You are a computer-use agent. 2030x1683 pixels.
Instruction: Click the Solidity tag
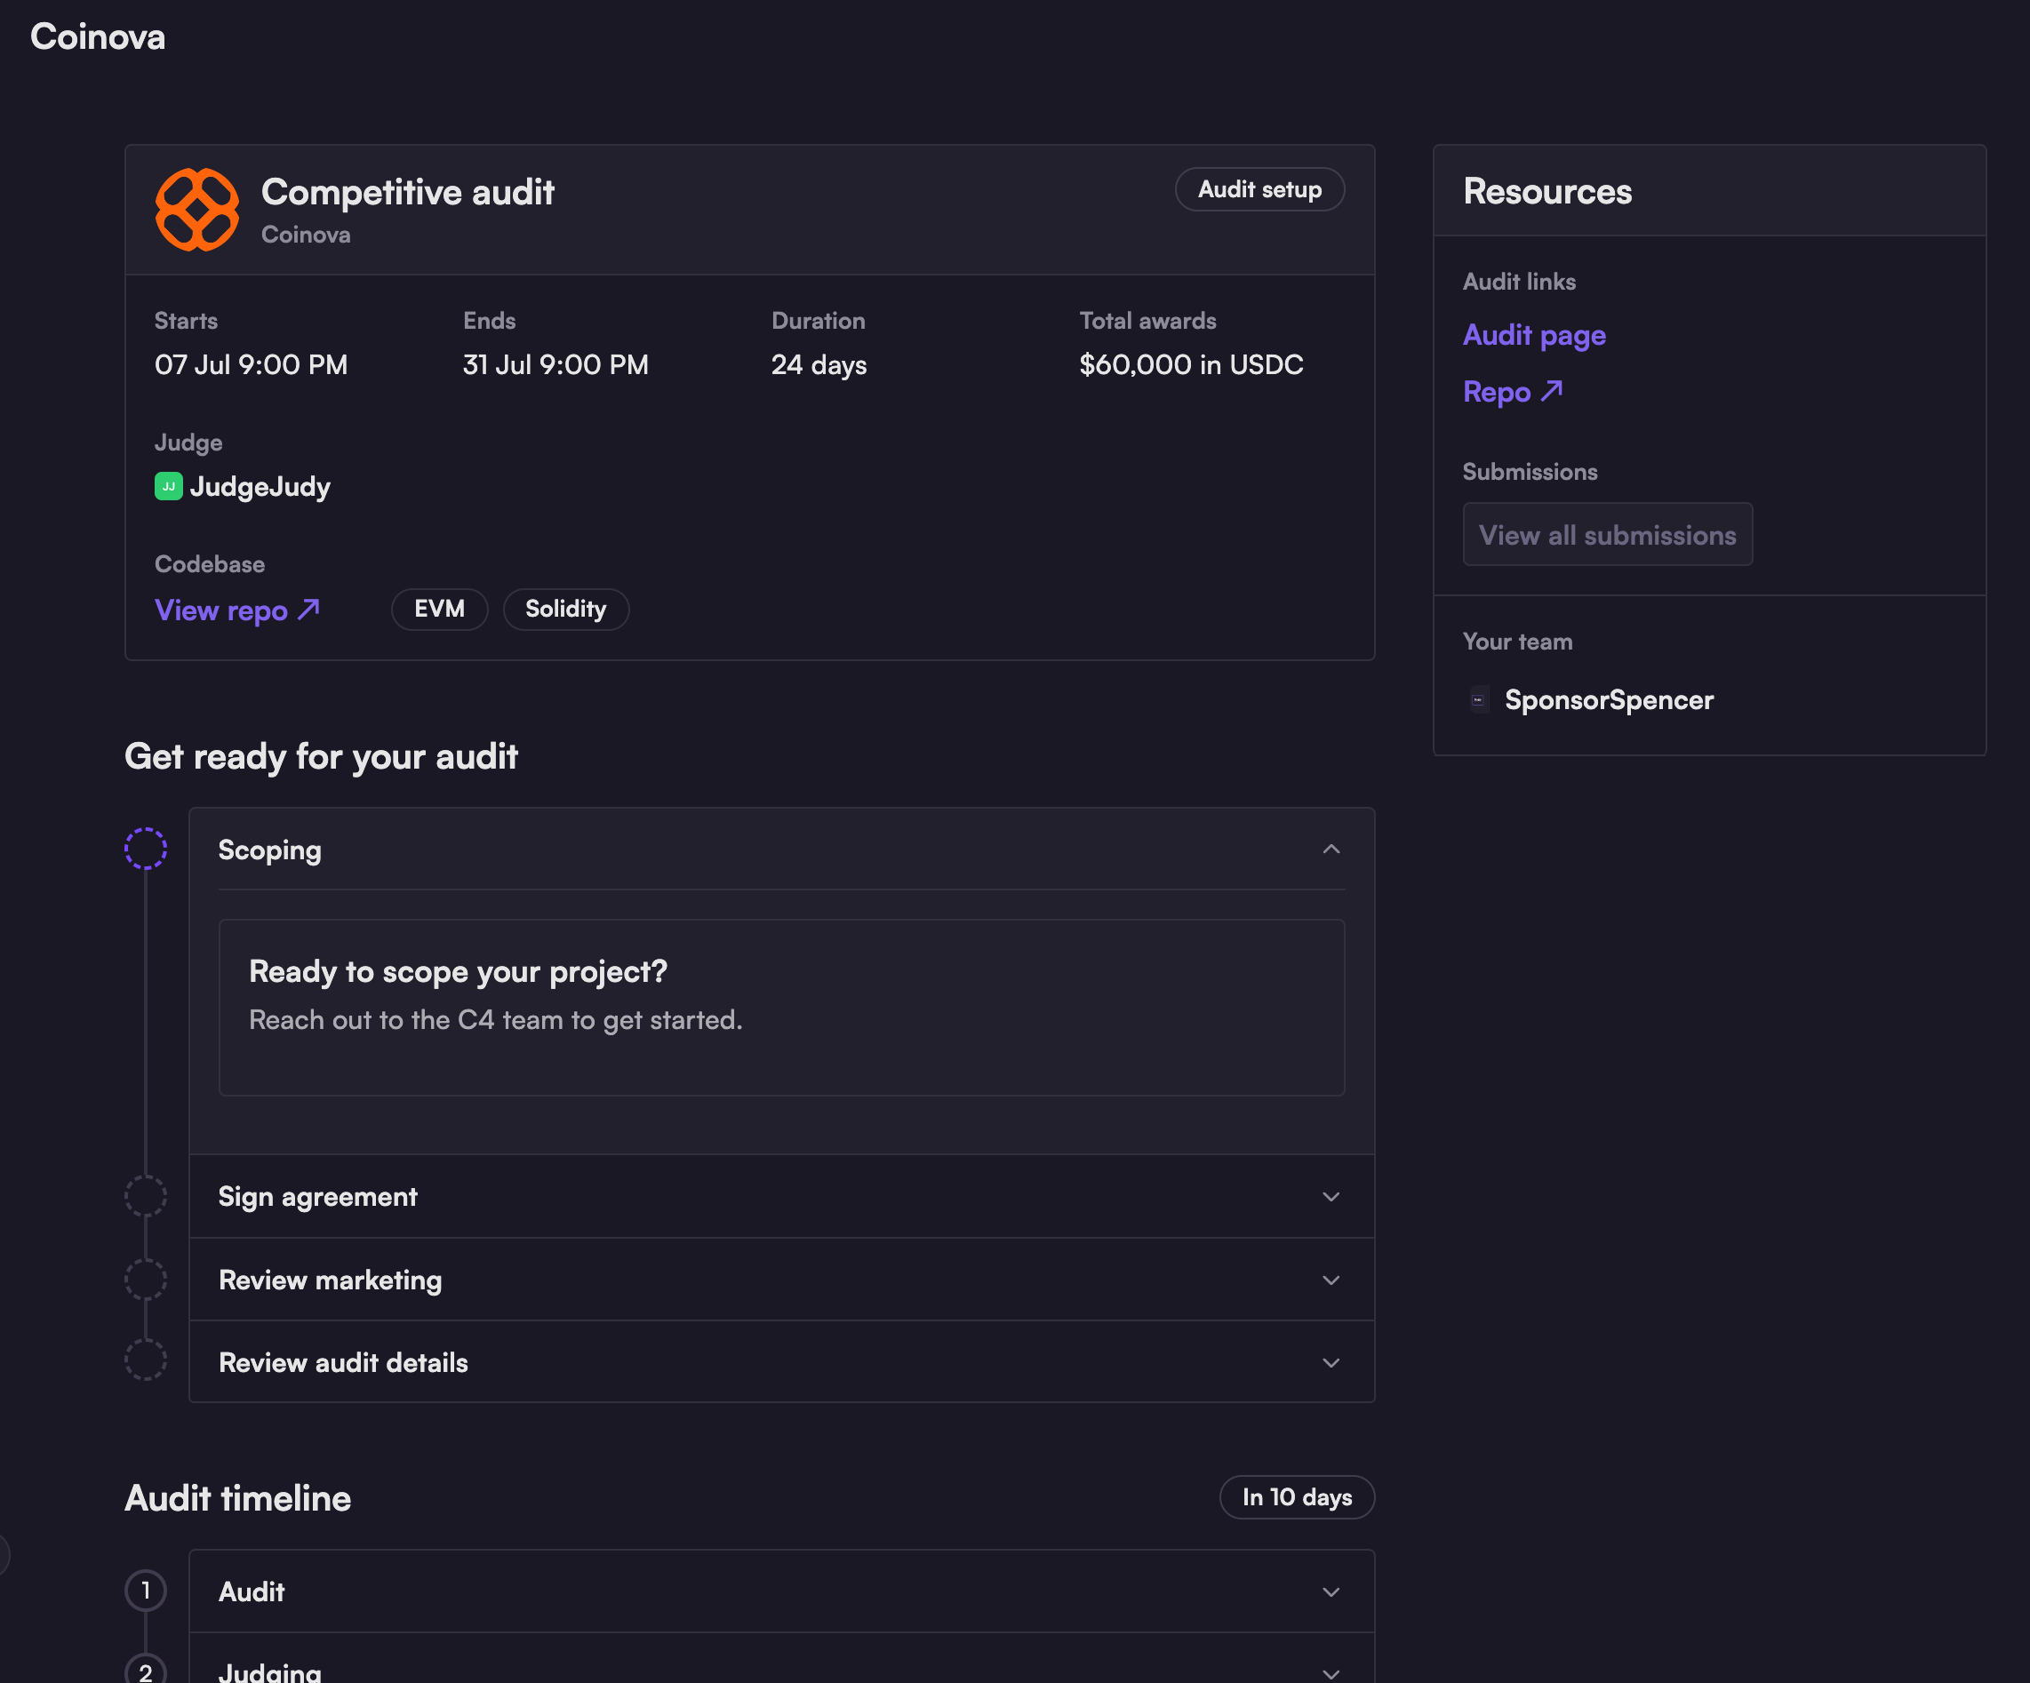pos(565,609)
